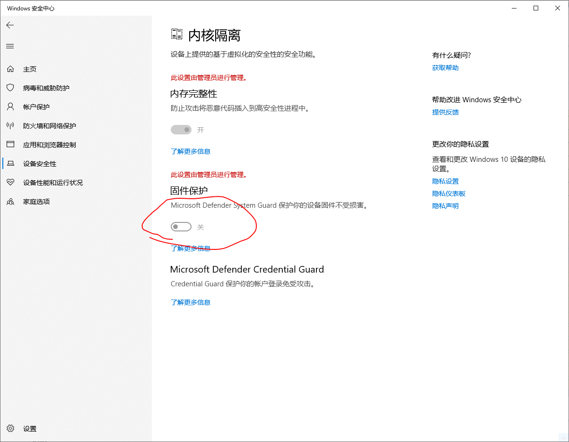
Task: Click 提供反馈 to give feedback
Action: (445, 112)
